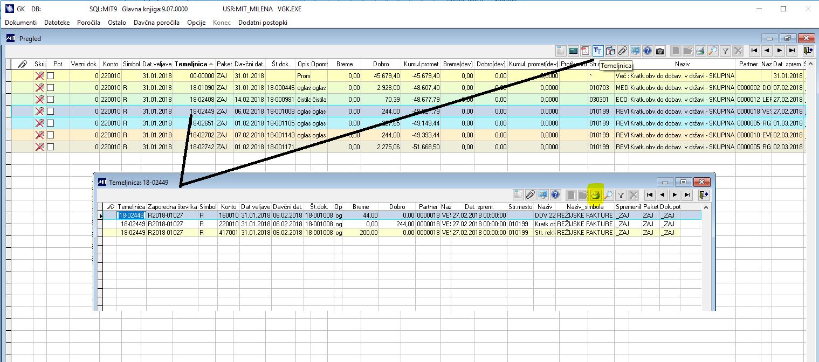Tick the Pot. checkbox for row 18-01090
819x362 pixels.
(51, 88)
